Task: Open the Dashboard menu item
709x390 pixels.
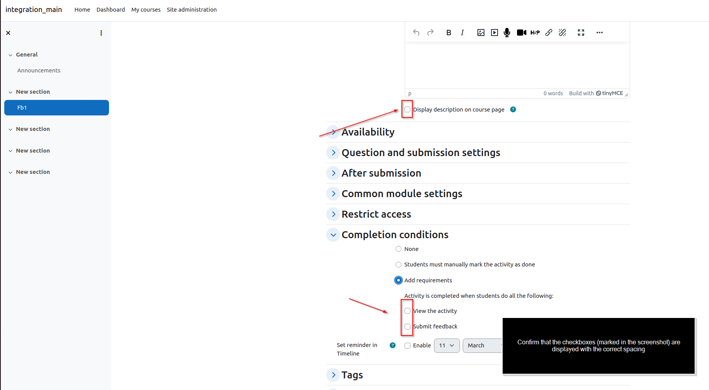Action: coord(111,10)
